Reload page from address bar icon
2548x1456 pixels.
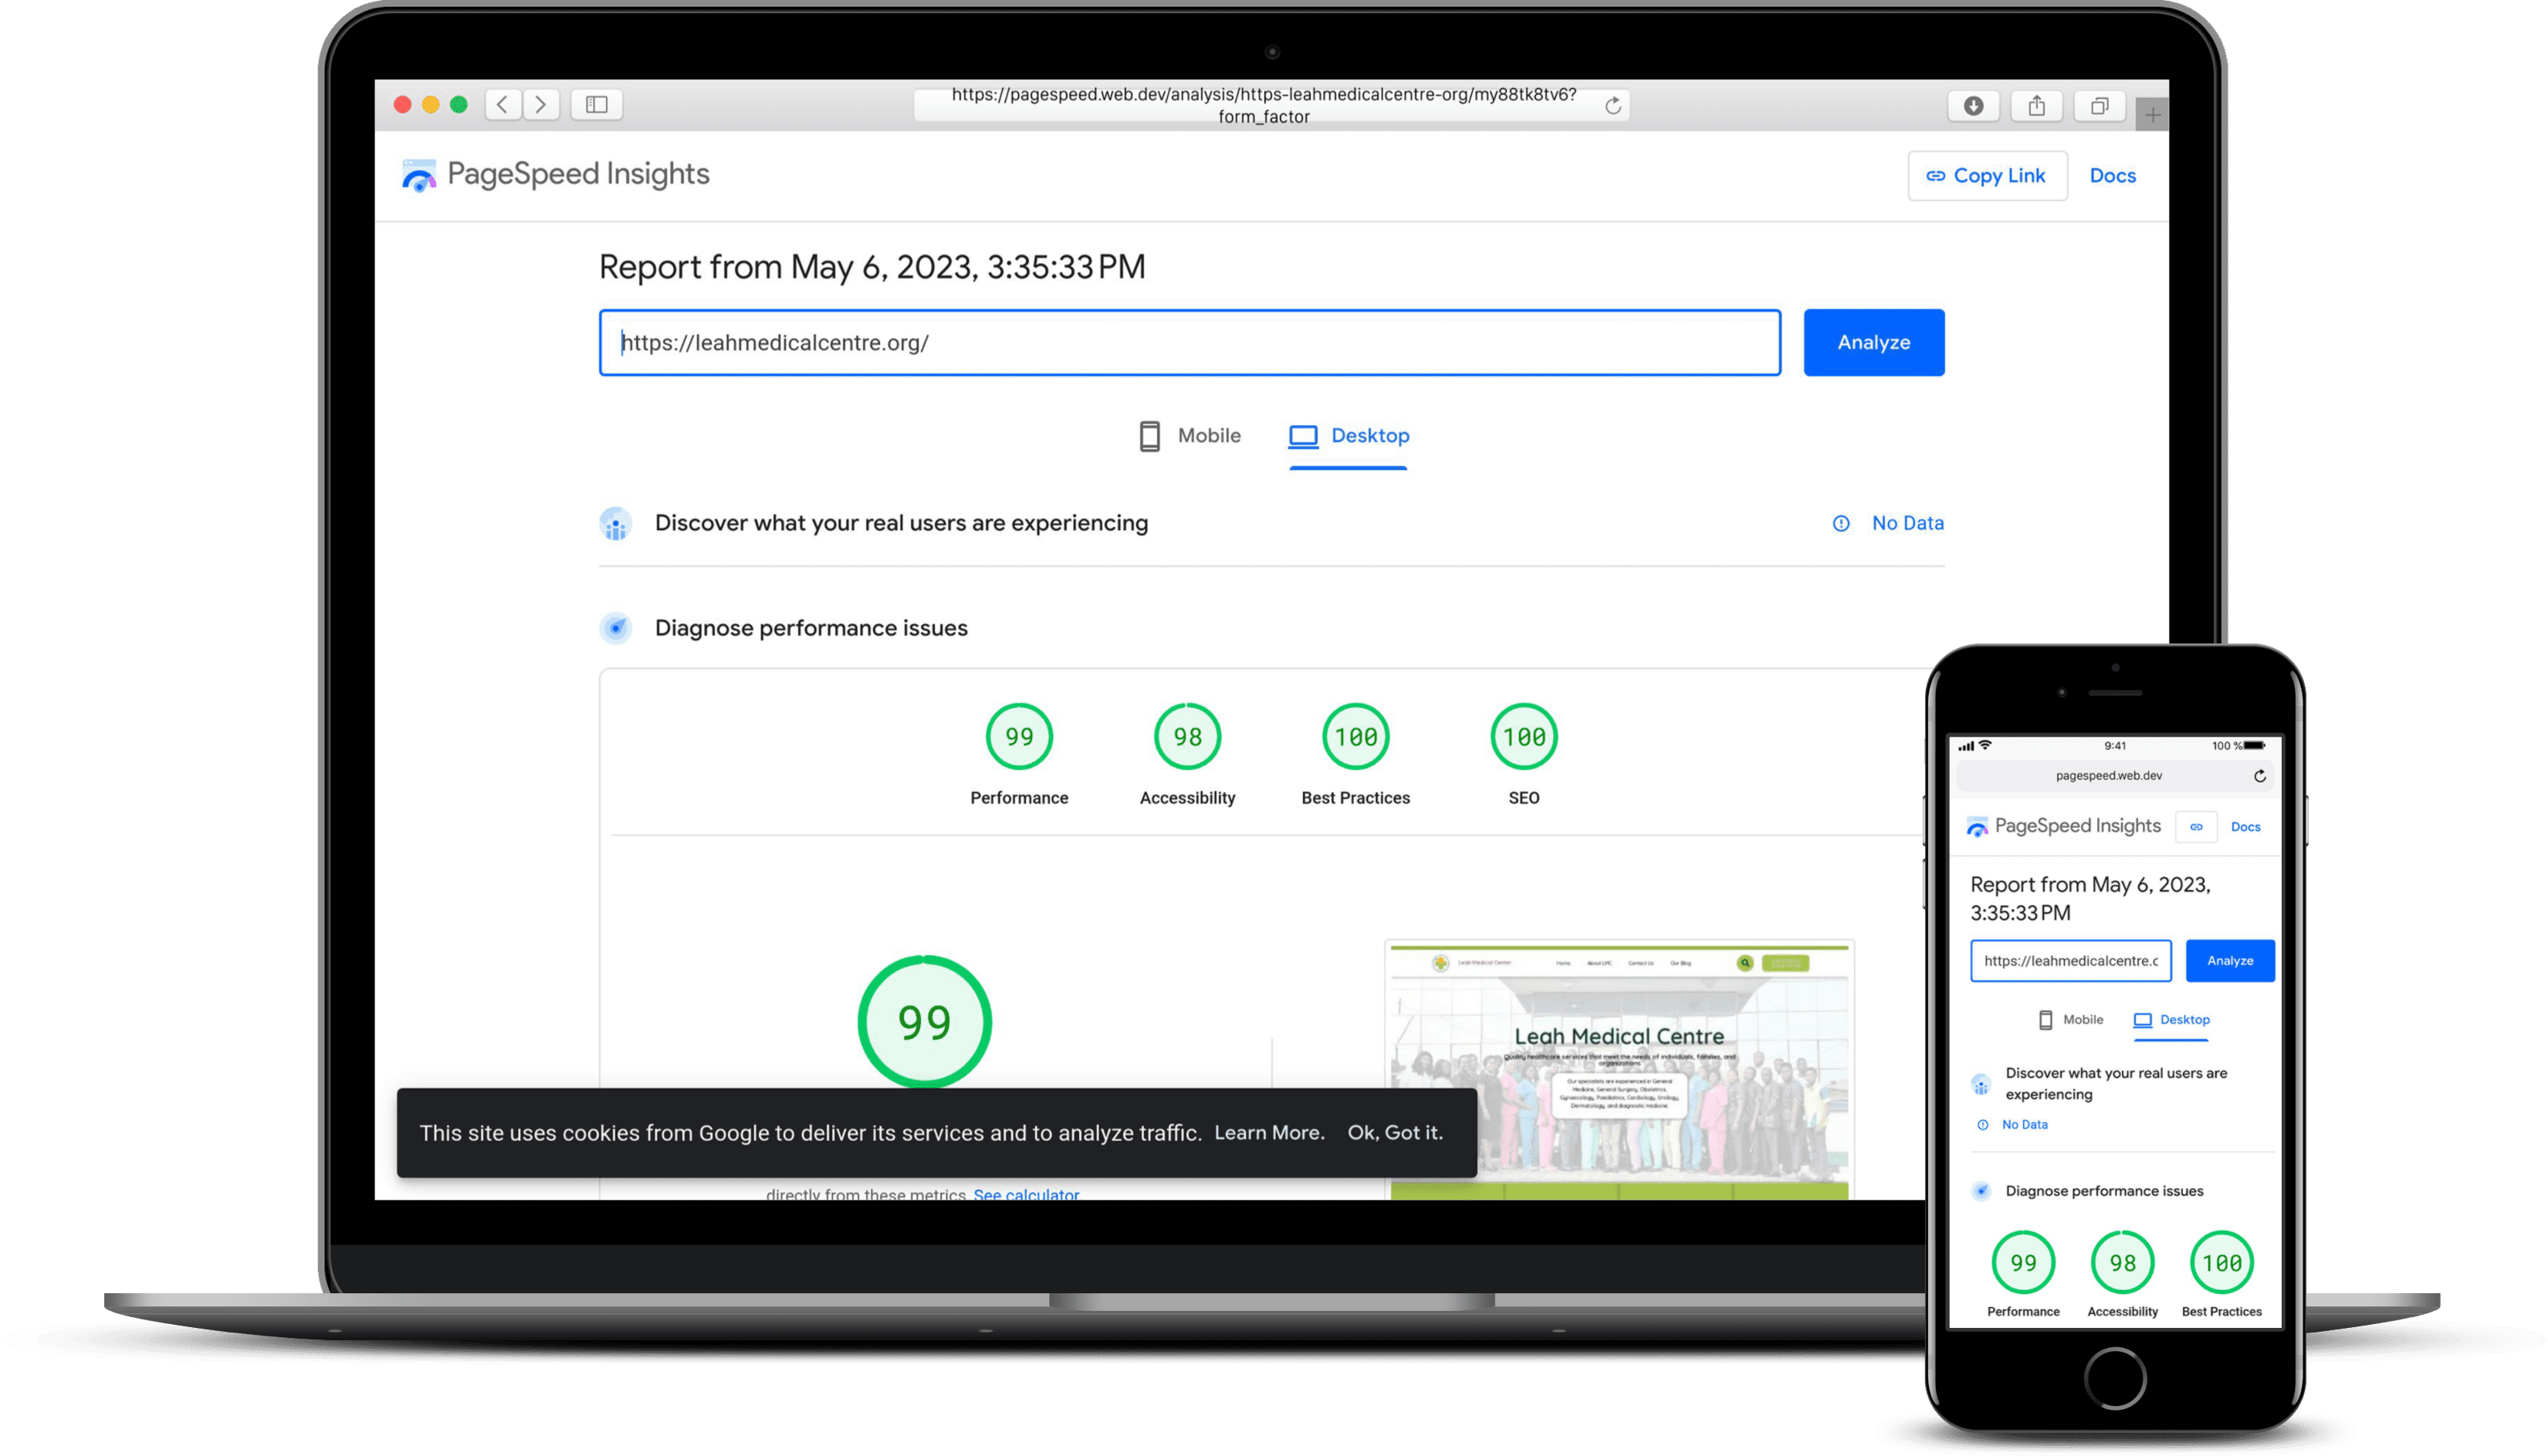click(x=1612, y=106)
